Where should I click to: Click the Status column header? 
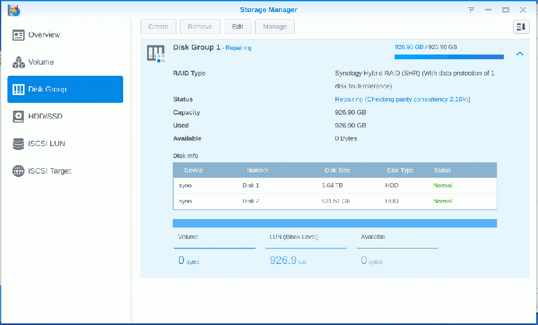coord(442,171)
